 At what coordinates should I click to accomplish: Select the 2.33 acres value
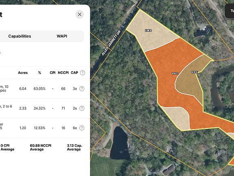click(x=23, y=108)
